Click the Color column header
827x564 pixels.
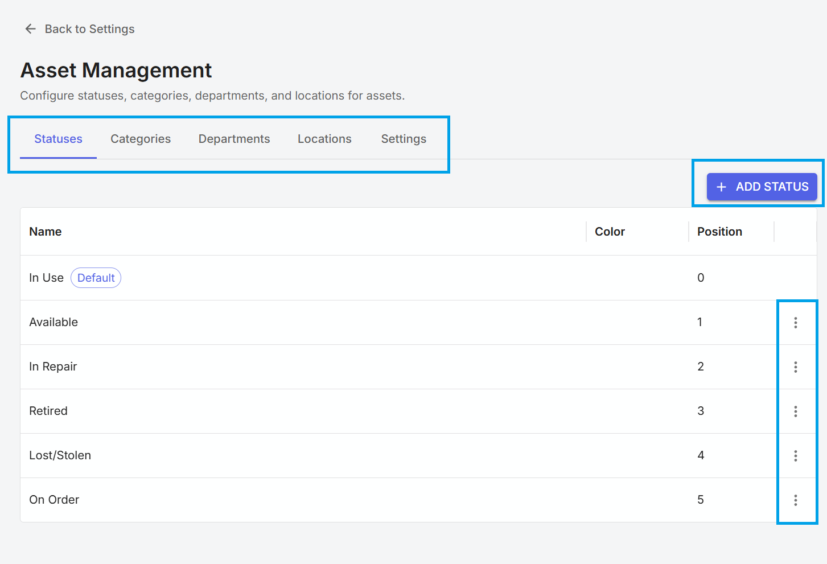(x=610, y=231)
